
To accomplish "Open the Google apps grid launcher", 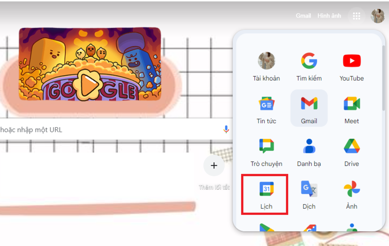I will click(x=357, y=16).
